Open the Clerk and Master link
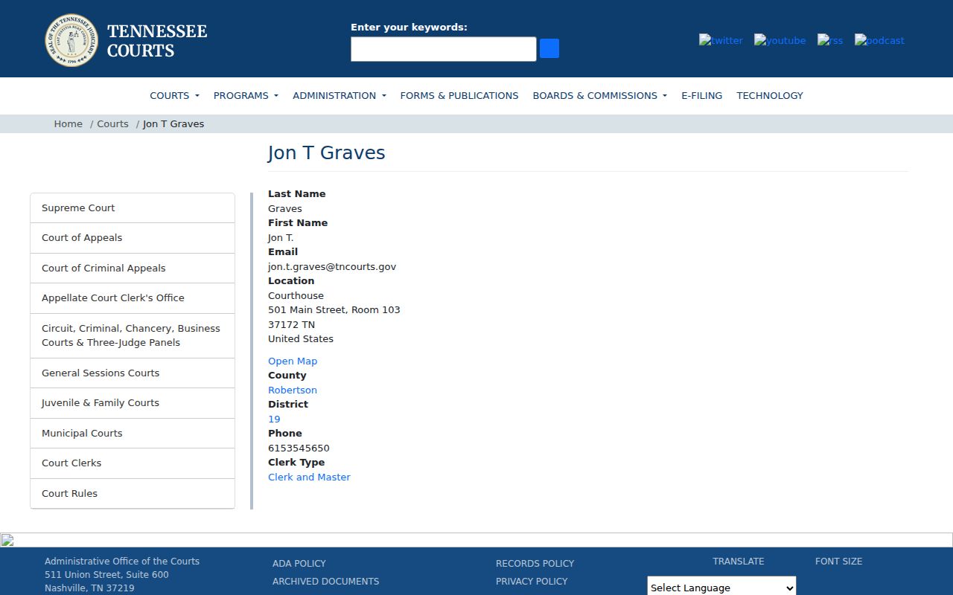Image resolution: width=953 pixels, height=595 pixels. click(309, 477)
